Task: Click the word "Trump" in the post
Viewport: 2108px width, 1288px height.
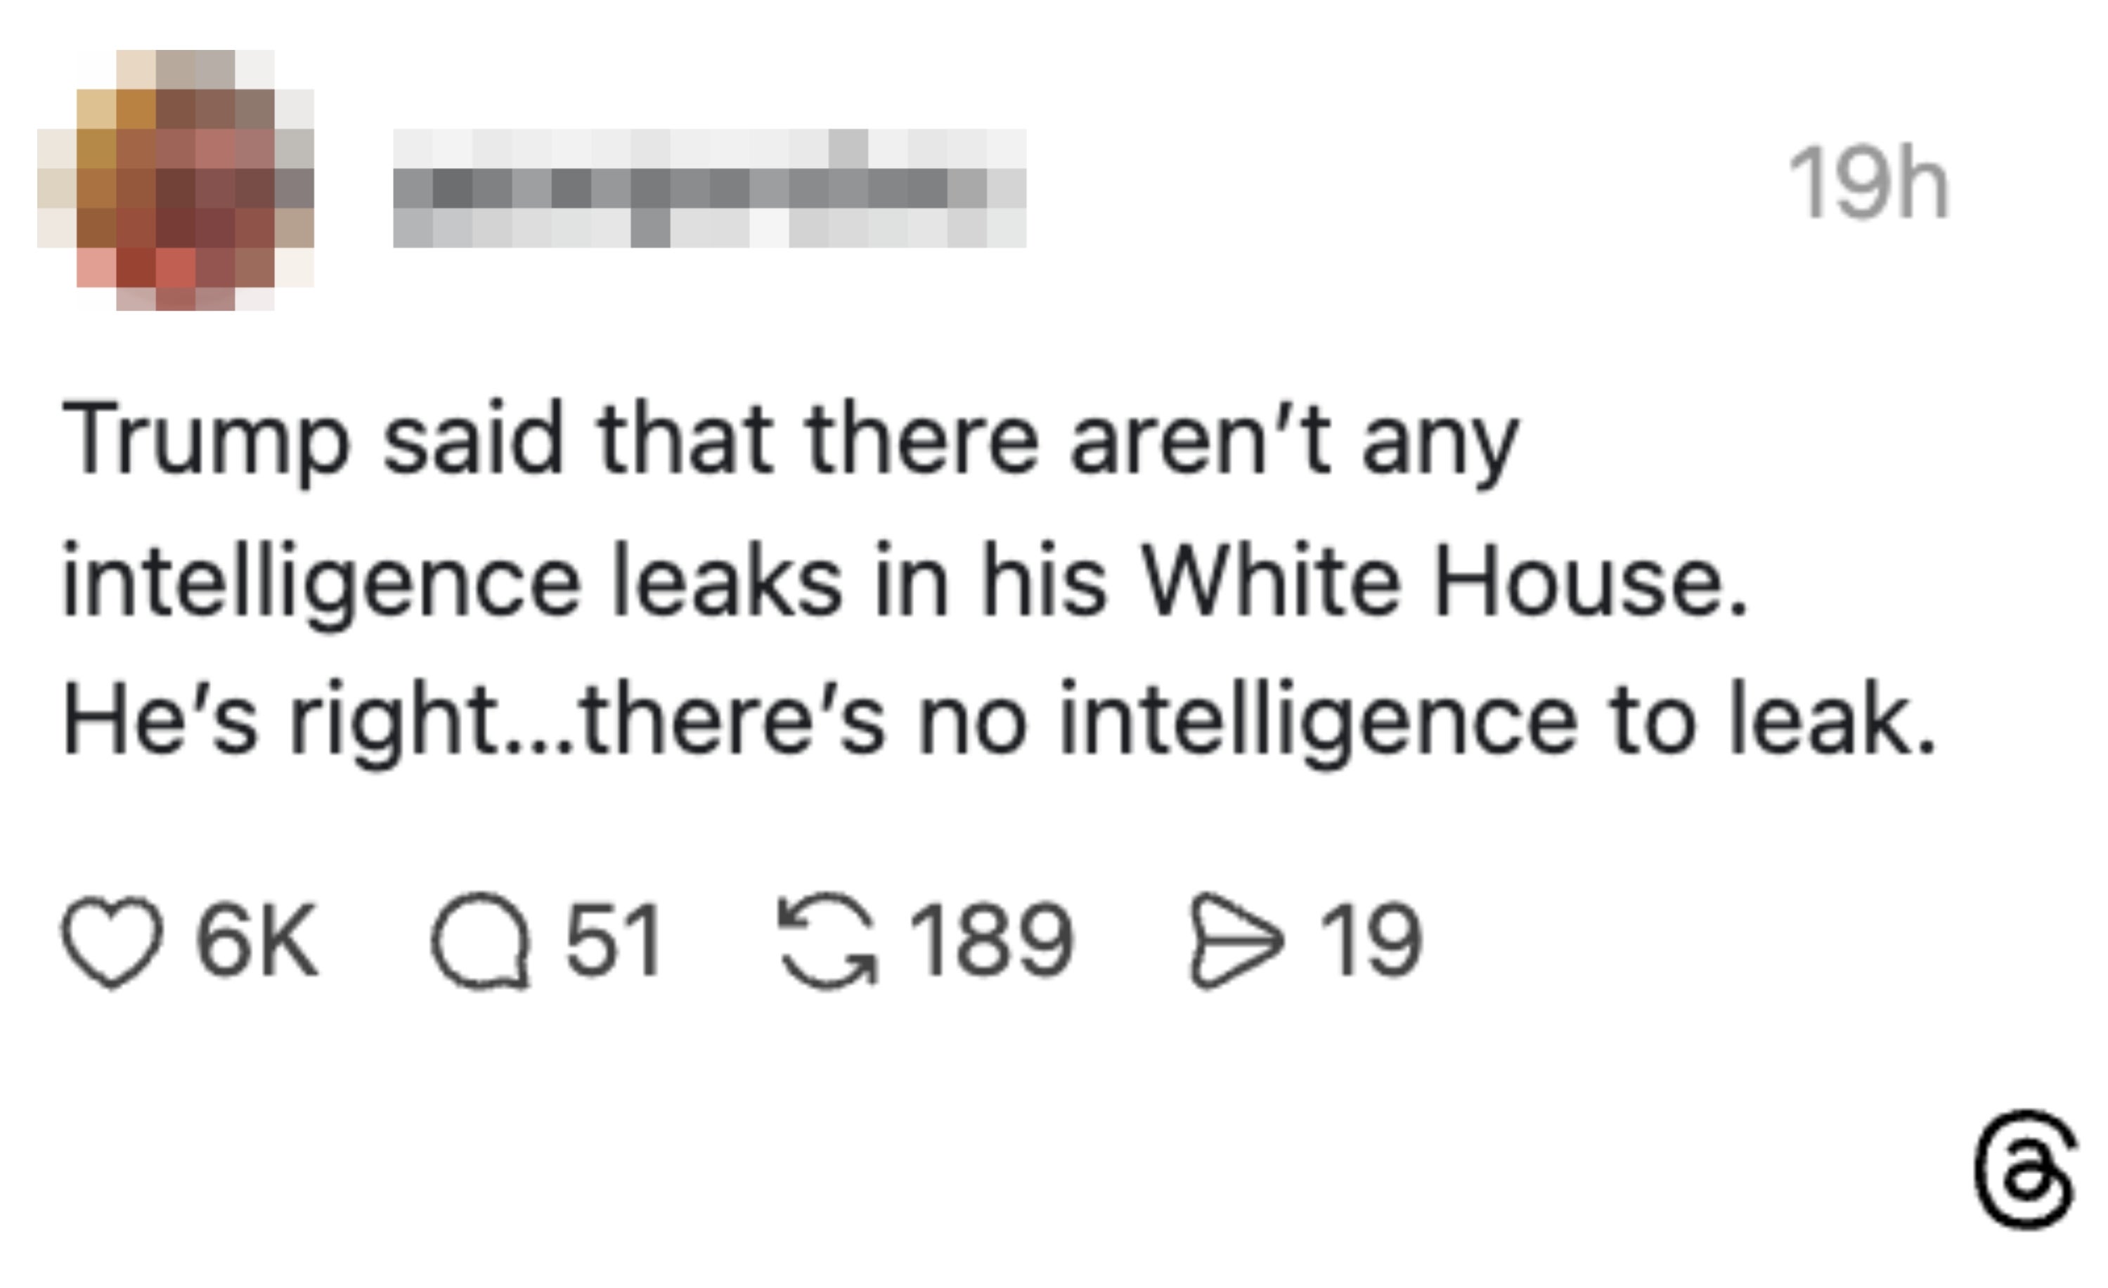Action: (205, 441)
